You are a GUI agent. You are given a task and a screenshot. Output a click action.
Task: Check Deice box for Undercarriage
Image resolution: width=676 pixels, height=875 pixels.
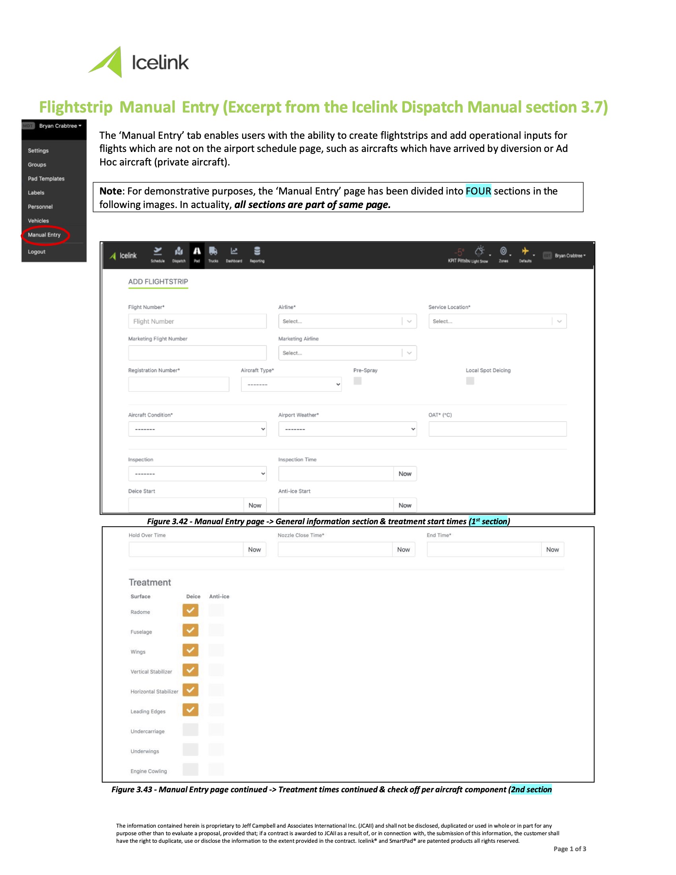[x=190, y=729]
